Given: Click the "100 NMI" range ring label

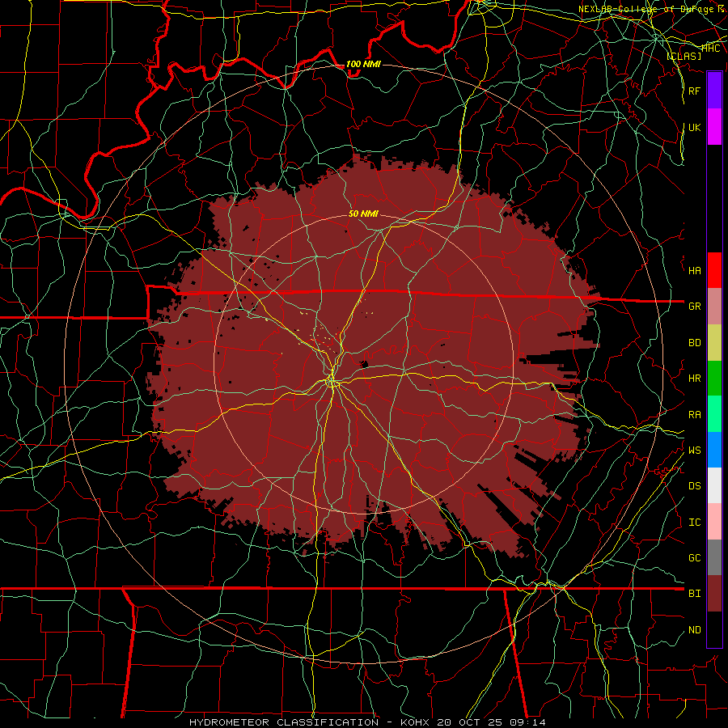Looking at the screenshot, I should [363, 64].
